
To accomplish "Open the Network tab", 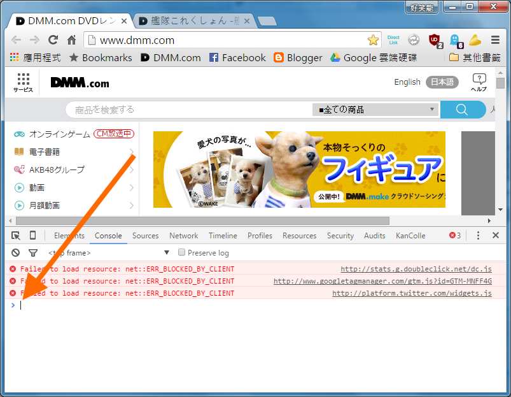I will point(183,236).
